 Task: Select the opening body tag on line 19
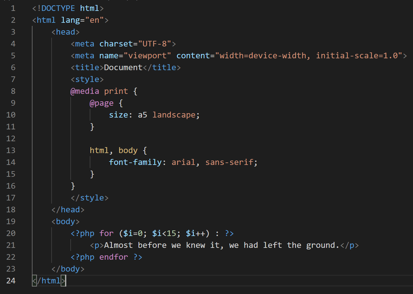[65, 221]
